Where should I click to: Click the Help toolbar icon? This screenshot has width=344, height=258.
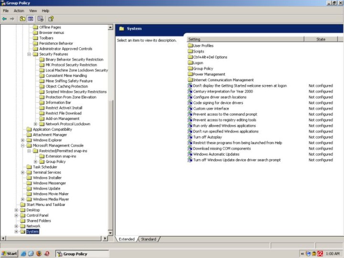click(x=51, y=19)
